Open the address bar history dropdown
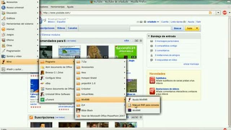The image size is (231, 130). click(x=218, y=13)
